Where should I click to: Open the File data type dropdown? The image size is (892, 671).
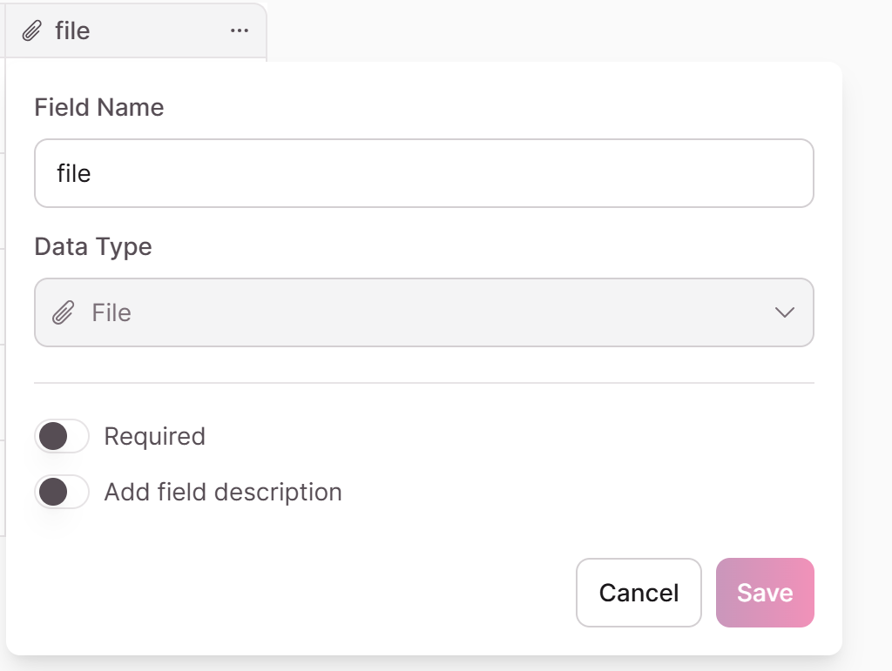tap(424, 312)
